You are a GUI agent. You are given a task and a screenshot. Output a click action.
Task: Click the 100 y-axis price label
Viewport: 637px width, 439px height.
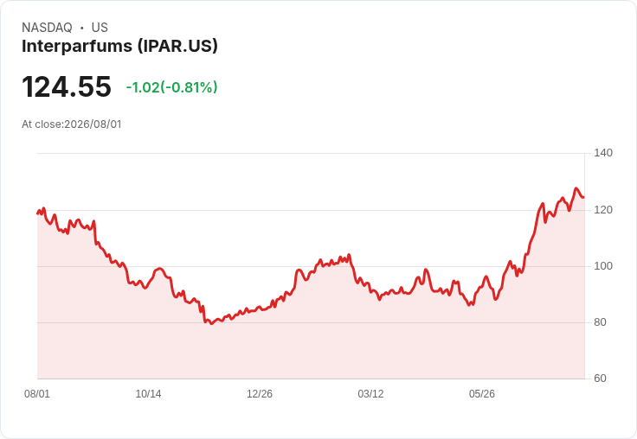tap(603, 266)
